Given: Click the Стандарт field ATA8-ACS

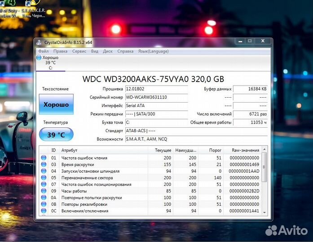Looking at the screenshot, I should click(196, 131).
